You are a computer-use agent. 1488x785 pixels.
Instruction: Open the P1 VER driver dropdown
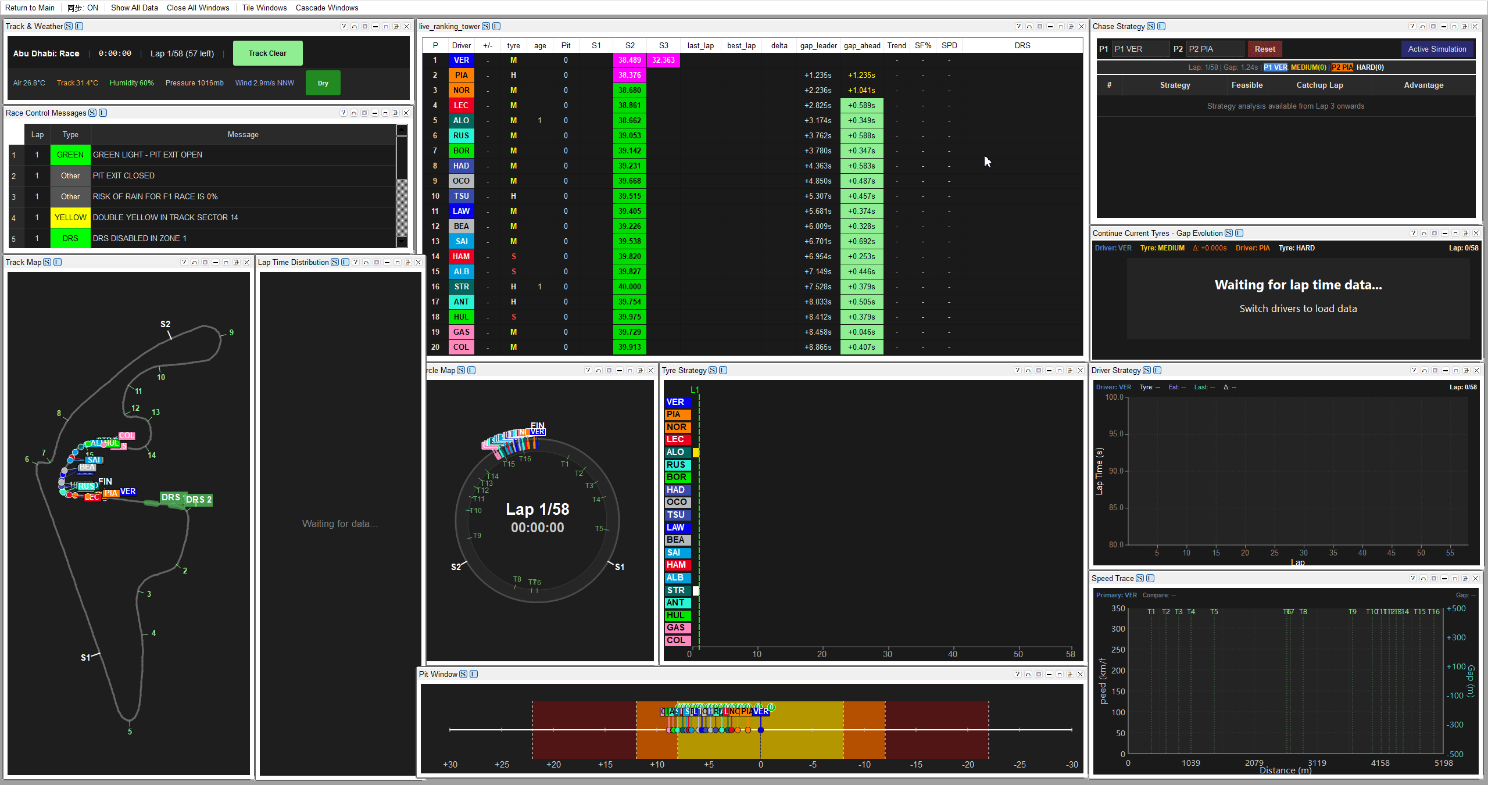tap(1140, 49)
